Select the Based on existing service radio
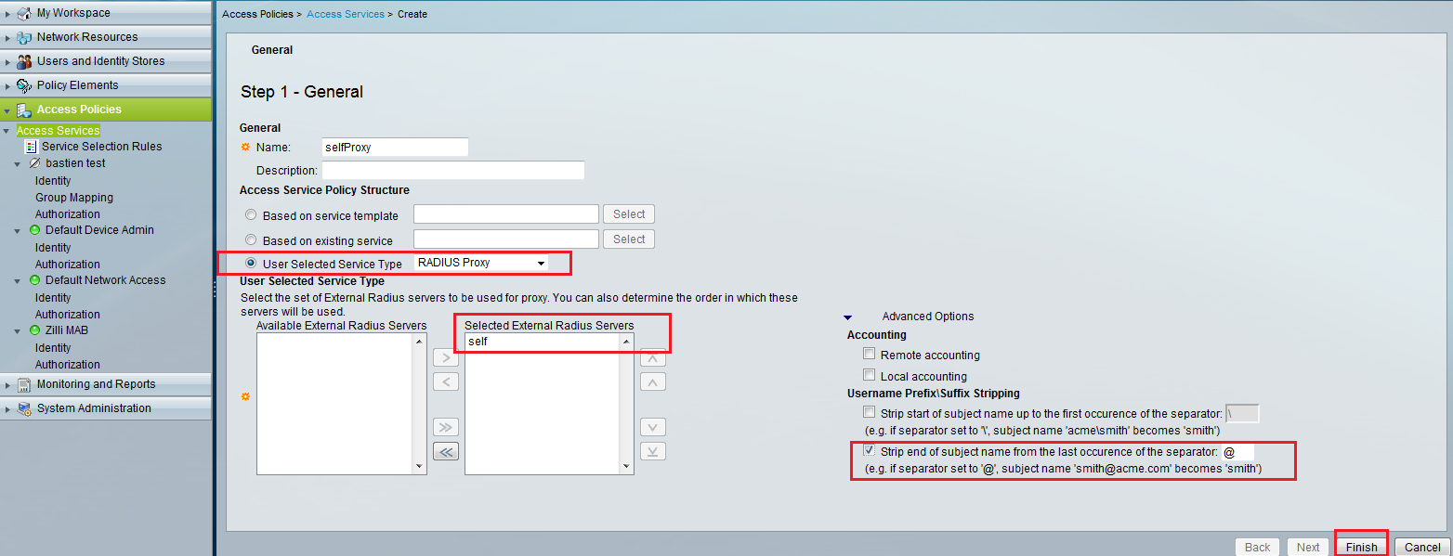The image size is (1453, 556). [x=250, y=240]
